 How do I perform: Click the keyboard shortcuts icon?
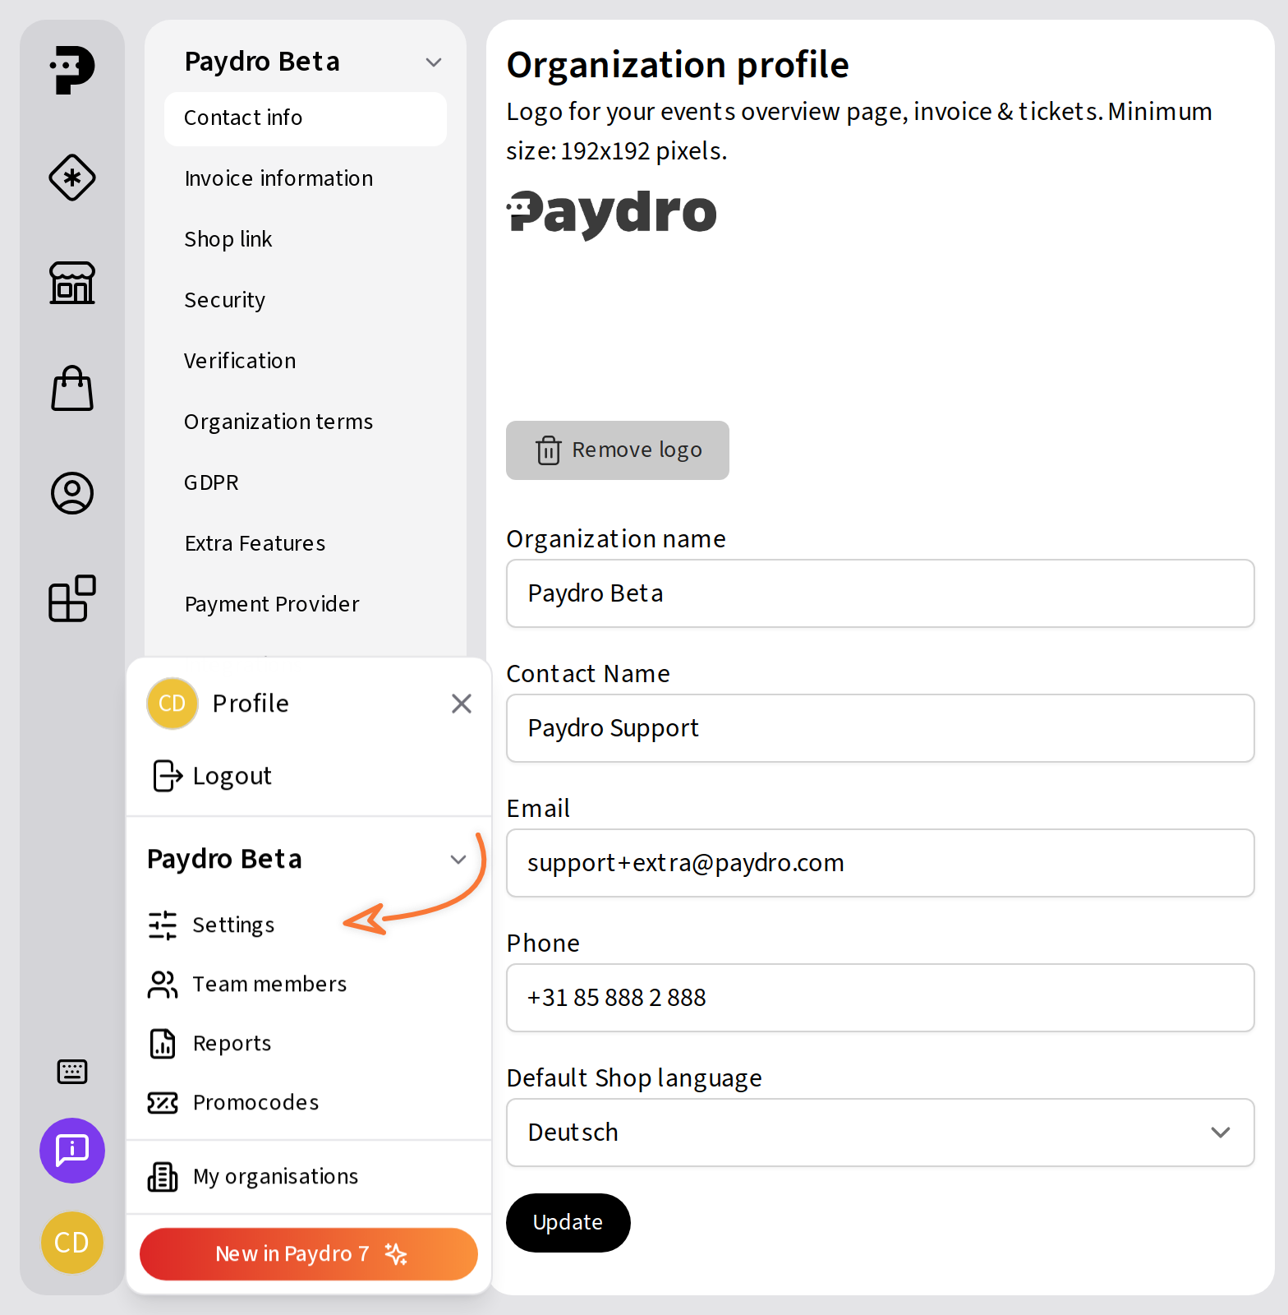click(x=72, y=1072)
